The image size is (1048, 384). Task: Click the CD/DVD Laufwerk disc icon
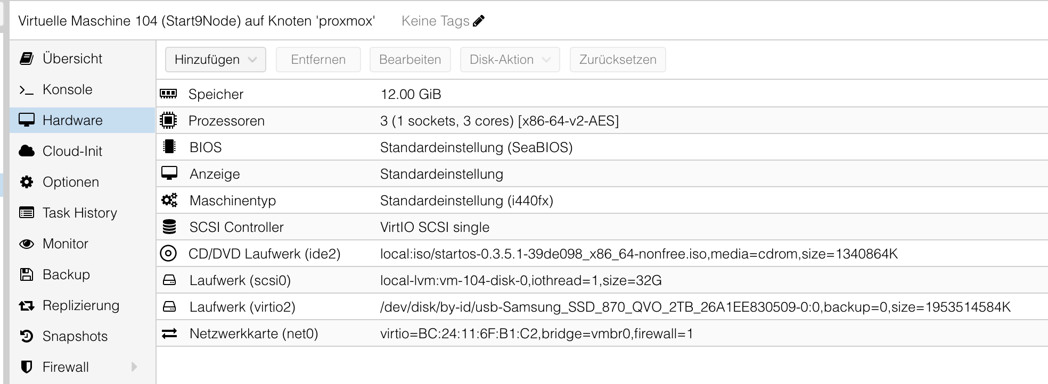[168, 254]
